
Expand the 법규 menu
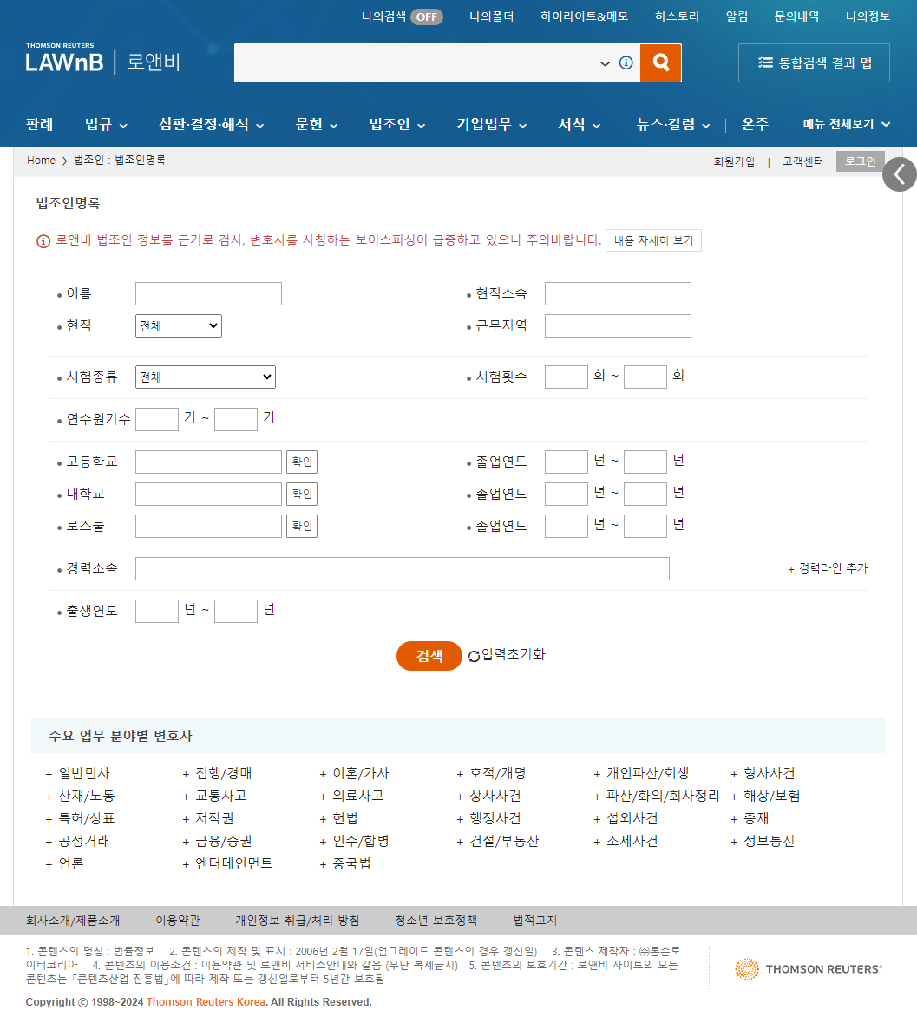[107, 124]
